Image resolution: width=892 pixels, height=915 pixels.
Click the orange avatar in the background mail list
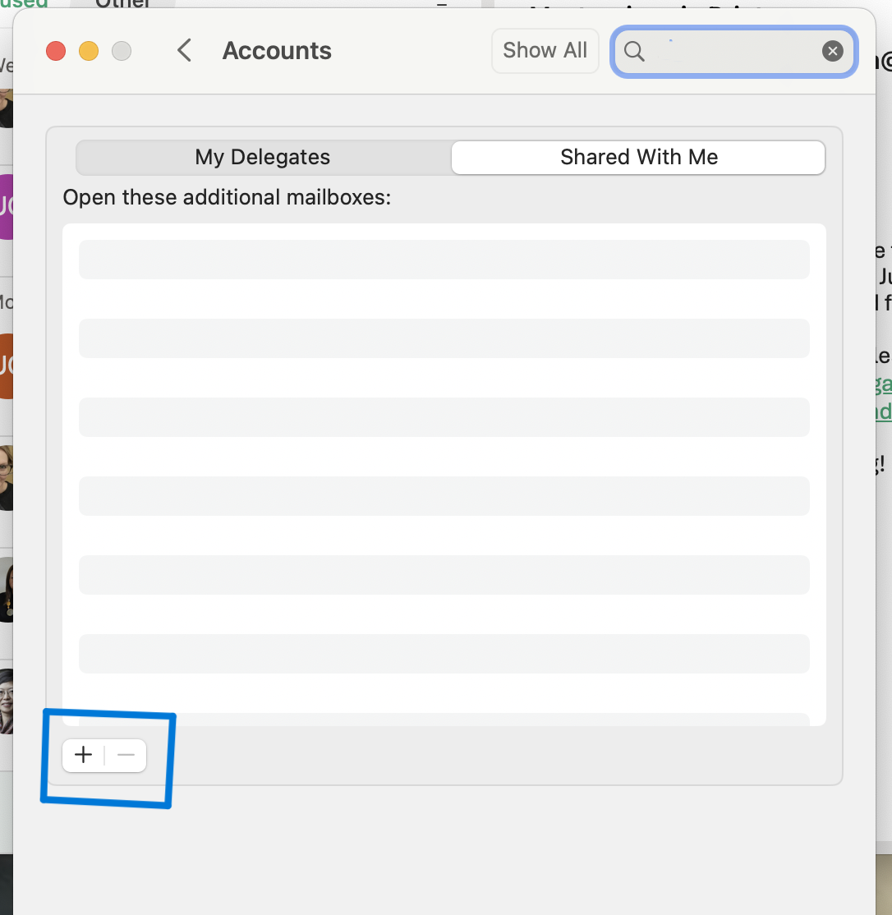(x=6, y=366)
